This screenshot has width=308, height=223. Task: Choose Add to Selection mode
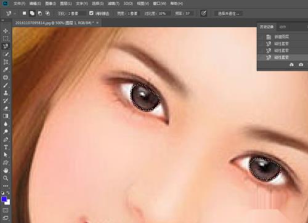[32, 14]
